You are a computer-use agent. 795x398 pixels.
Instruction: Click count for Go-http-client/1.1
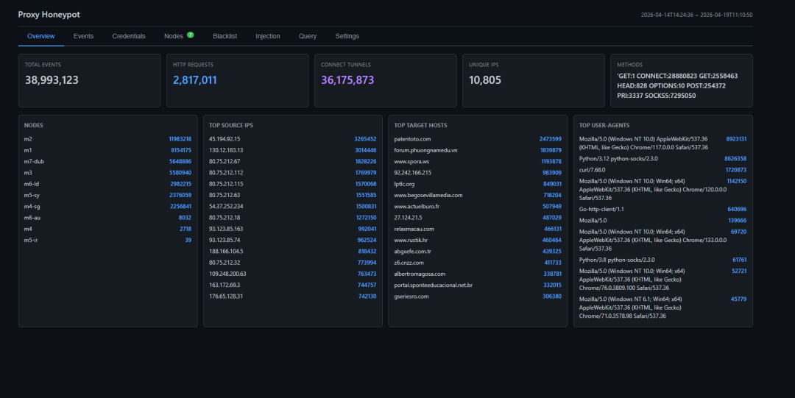pos(737,209)
